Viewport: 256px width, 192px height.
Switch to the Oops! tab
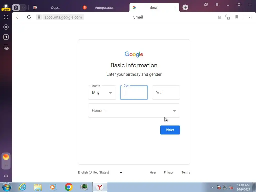pos(55,7)
